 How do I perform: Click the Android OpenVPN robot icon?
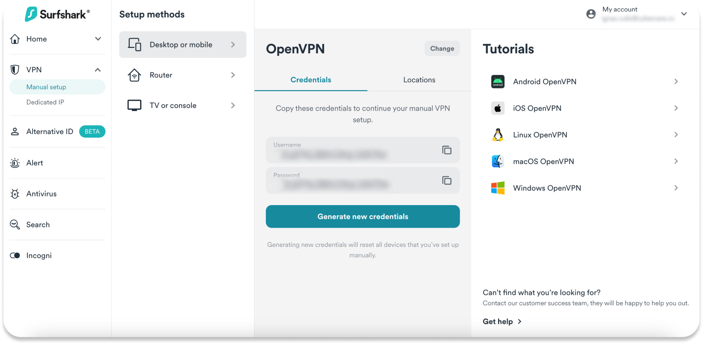click(498, 81)
